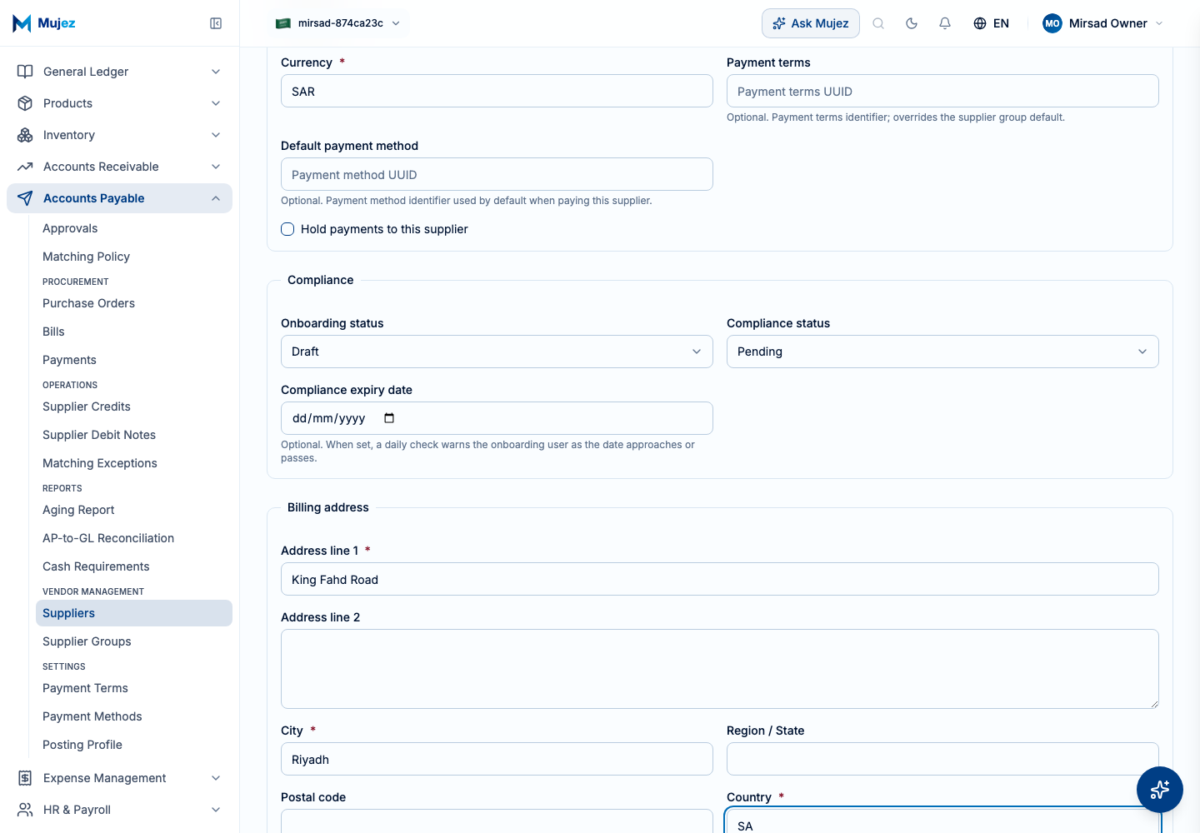
Task: Edit Address line 1 field
Action: tap(720, 579)
